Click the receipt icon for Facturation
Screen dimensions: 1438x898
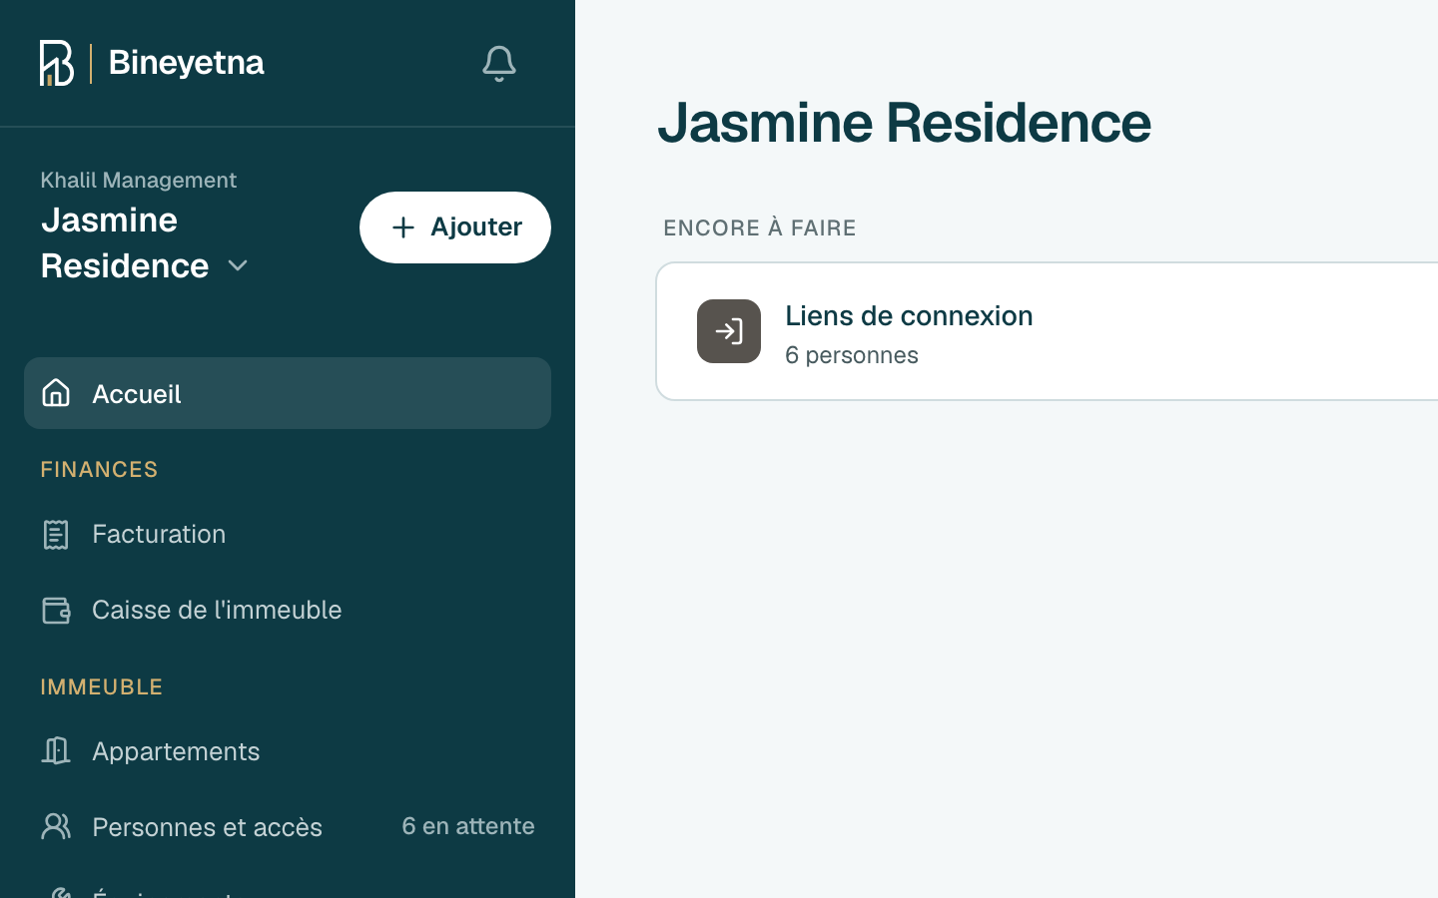(x=56, y=535)
